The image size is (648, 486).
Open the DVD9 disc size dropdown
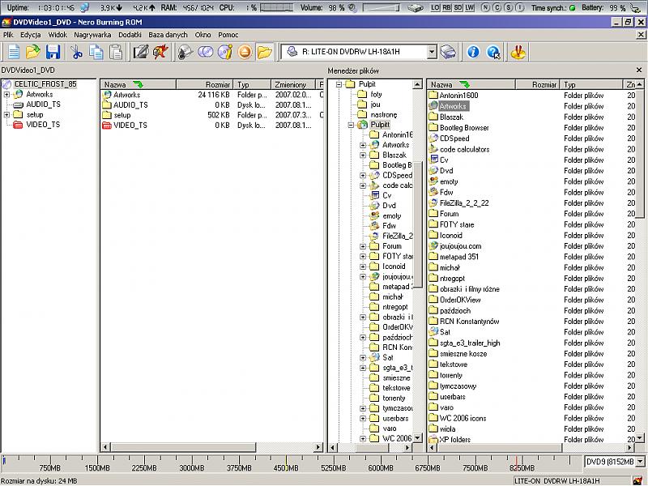pyautogui.click(x=641, y=462)
